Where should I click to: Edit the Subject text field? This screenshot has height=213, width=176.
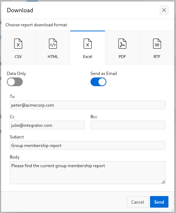tap(88, 145)
